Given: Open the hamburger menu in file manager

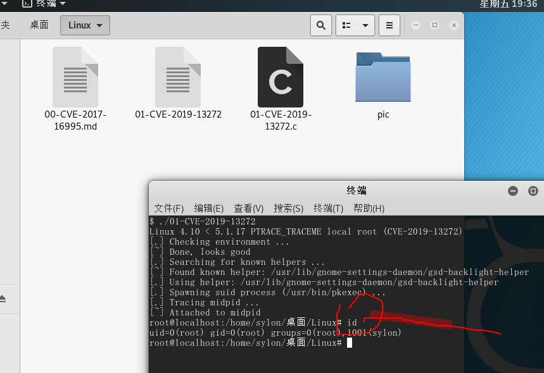Looking at the screenshot, I should [x=389, y=25].
